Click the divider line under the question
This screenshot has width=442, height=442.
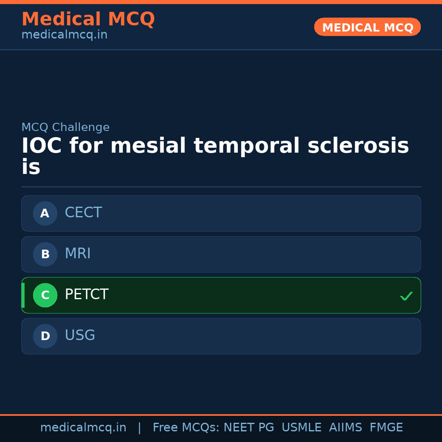coord(221,187)
